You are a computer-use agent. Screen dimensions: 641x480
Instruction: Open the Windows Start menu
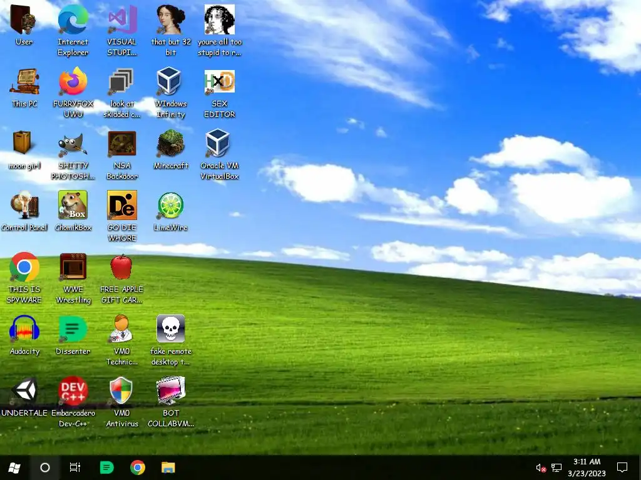[14, 467]
